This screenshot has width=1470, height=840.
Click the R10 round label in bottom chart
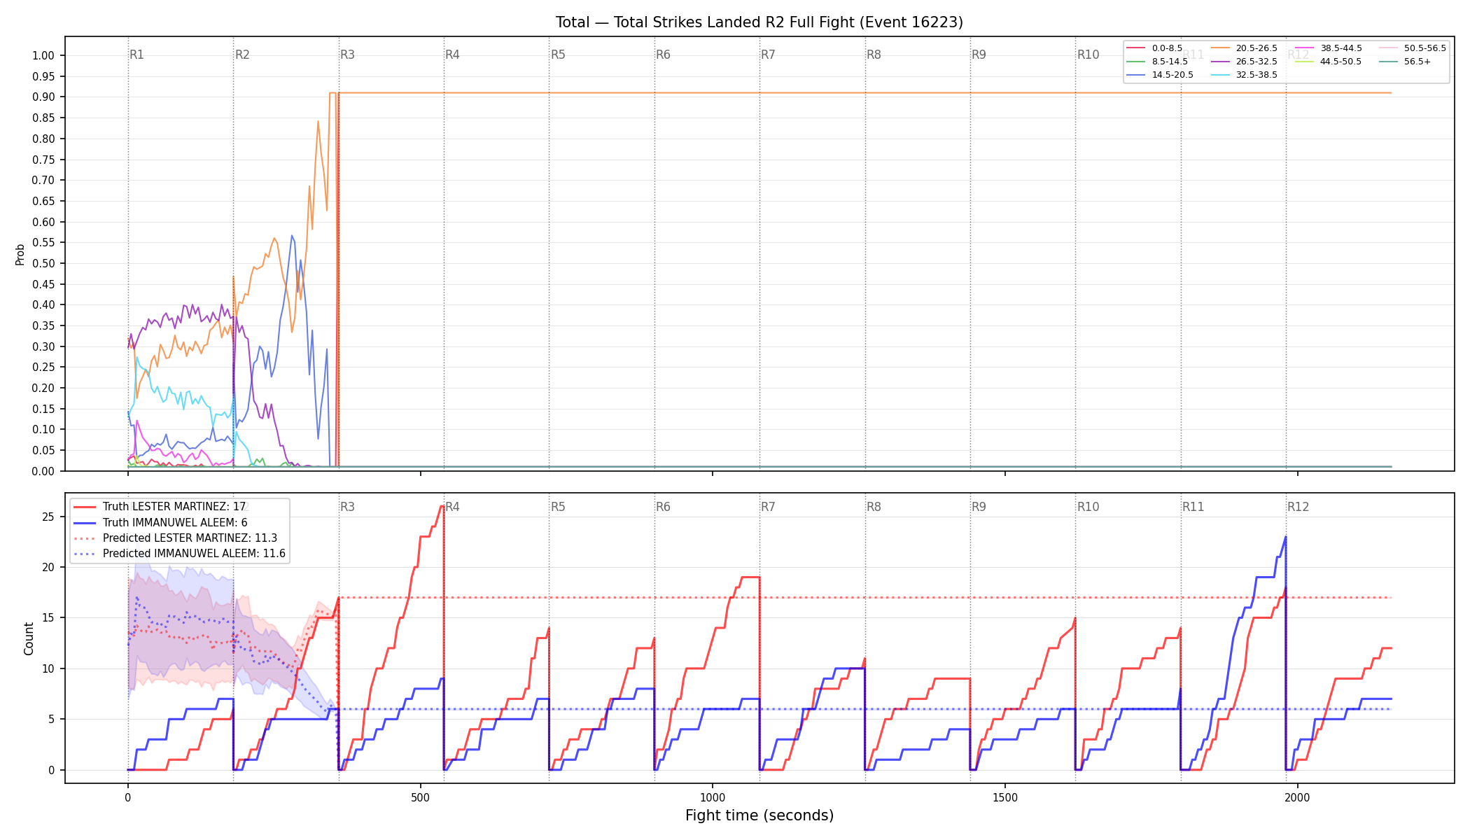(x=1088, y=507)
